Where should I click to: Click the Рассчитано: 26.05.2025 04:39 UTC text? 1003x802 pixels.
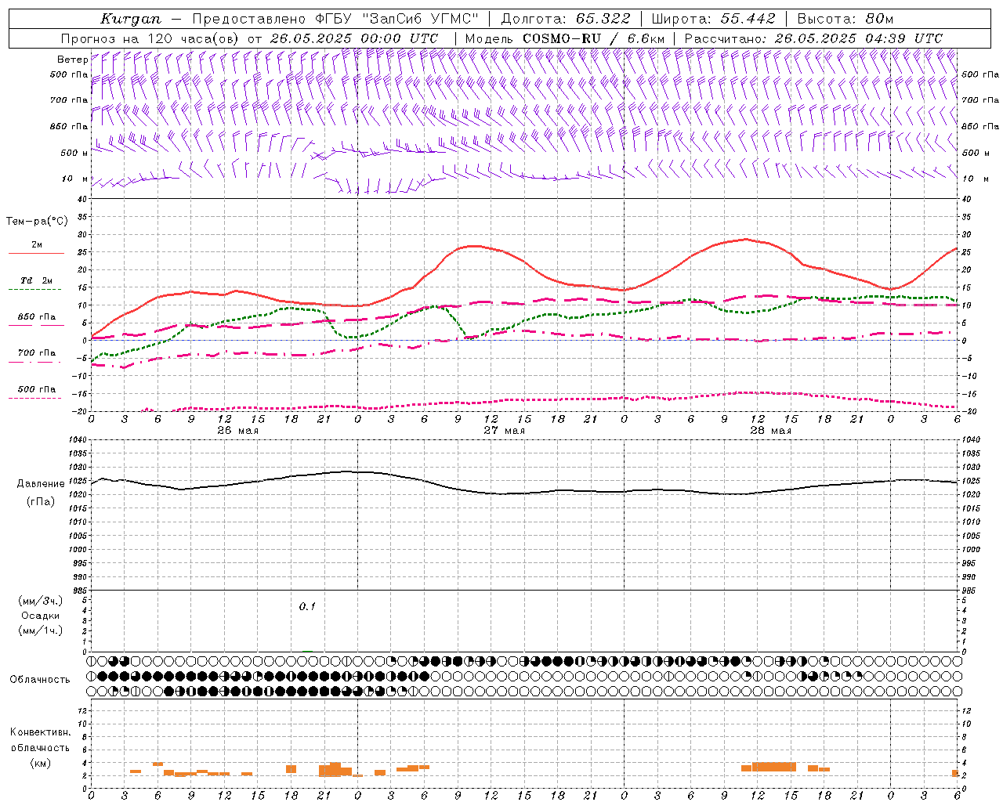813,38
